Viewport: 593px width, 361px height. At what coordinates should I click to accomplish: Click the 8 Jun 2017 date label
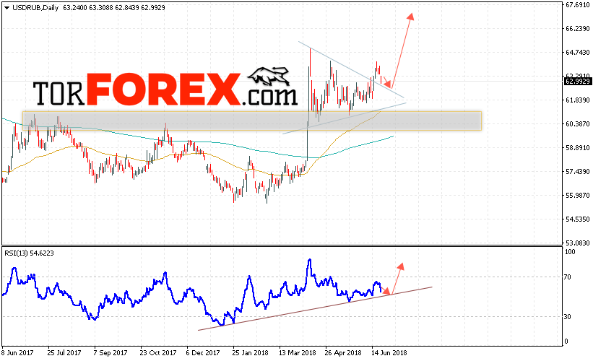[x=18, y=352]
